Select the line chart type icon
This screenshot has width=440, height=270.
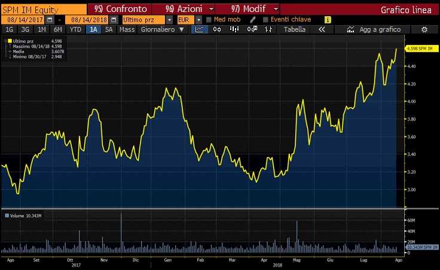[x=199, y=29]
